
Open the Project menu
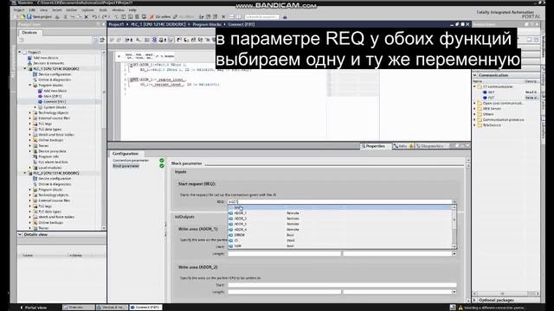[19, 10]
